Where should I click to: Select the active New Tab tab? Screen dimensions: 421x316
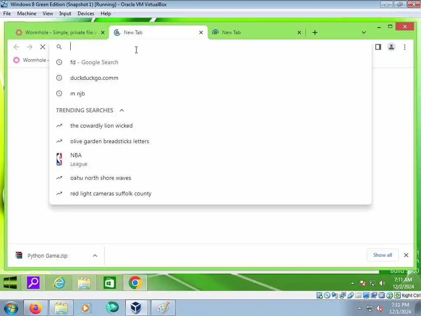click(158, 33)
